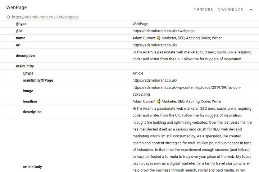
Task: Click the url value https://adamdurrant.co.uk/
Action: point(155,45)
